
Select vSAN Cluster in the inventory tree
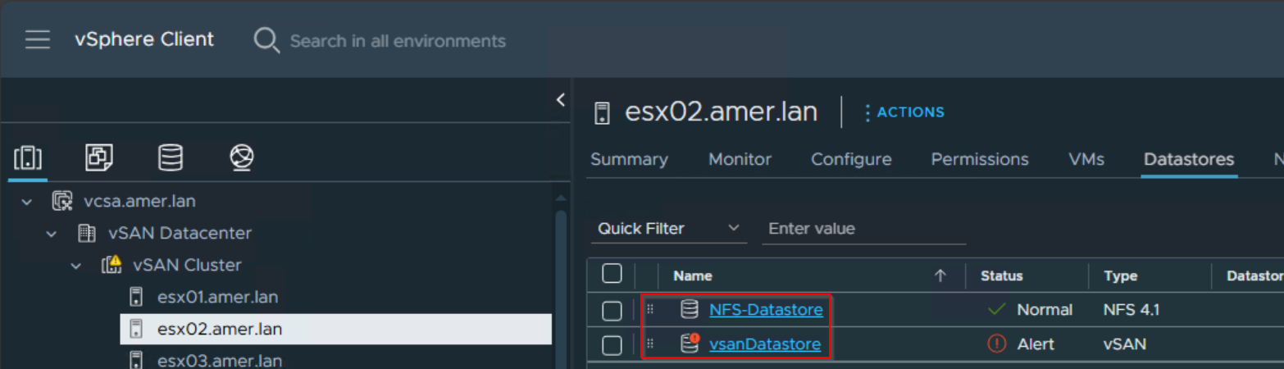coord(187,266)
